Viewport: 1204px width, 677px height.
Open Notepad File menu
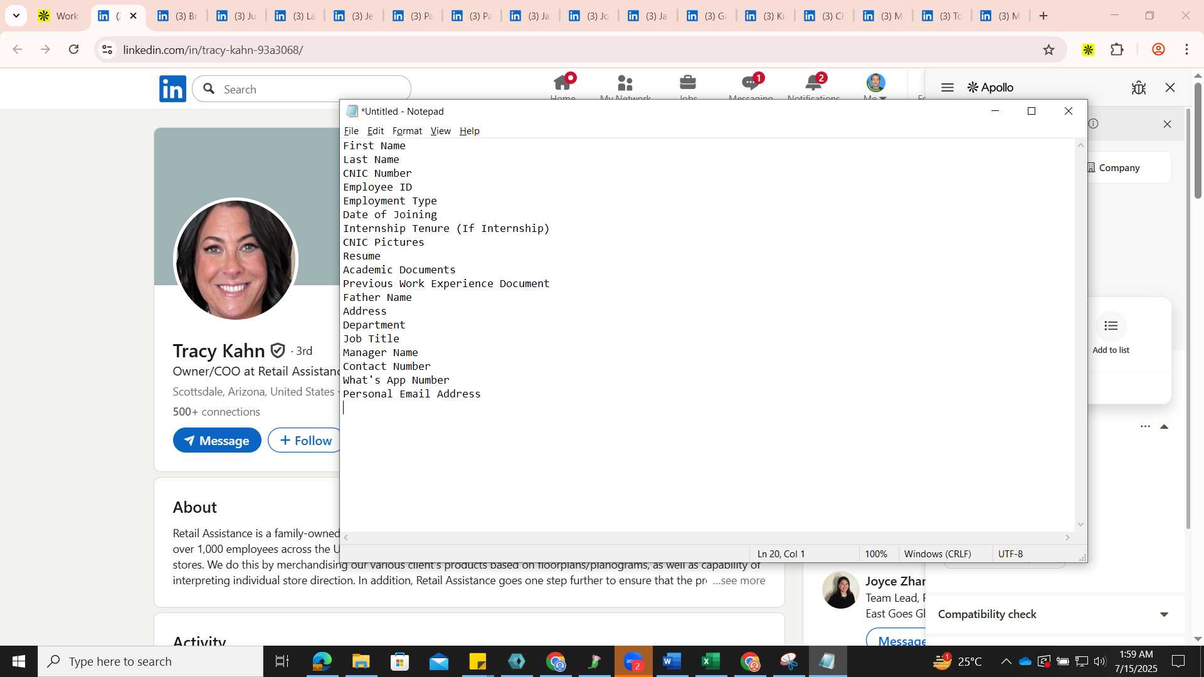(x=351, y=130)
